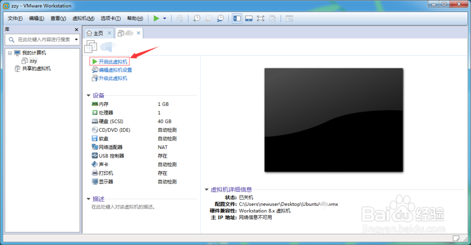Click the message log icon in status bar
Image resolution: width=471 pixels, height=245 pixels.
coord(456,238)
